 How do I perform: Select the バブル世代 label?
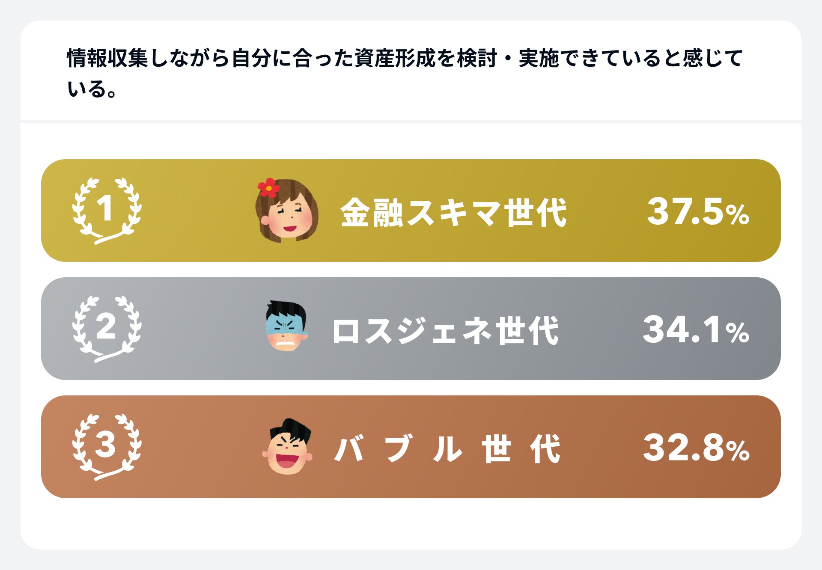(447, 448)
